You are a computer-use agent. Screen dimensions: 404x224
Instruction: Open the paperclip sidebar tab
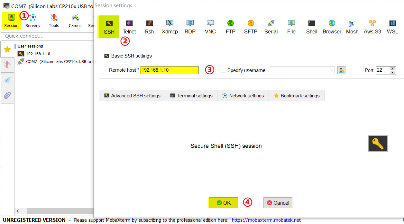click(x=7, y=95)
